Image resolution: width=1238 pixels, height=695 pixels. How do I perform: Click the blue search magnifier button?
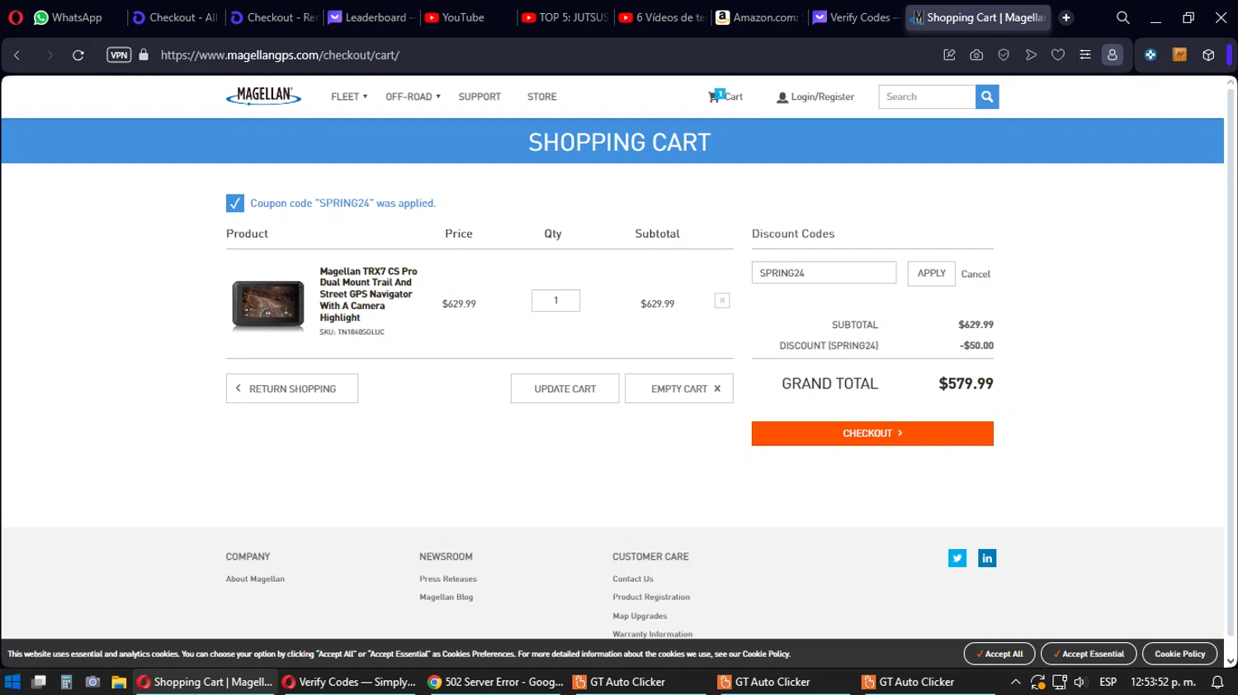(x=987, y=96)
